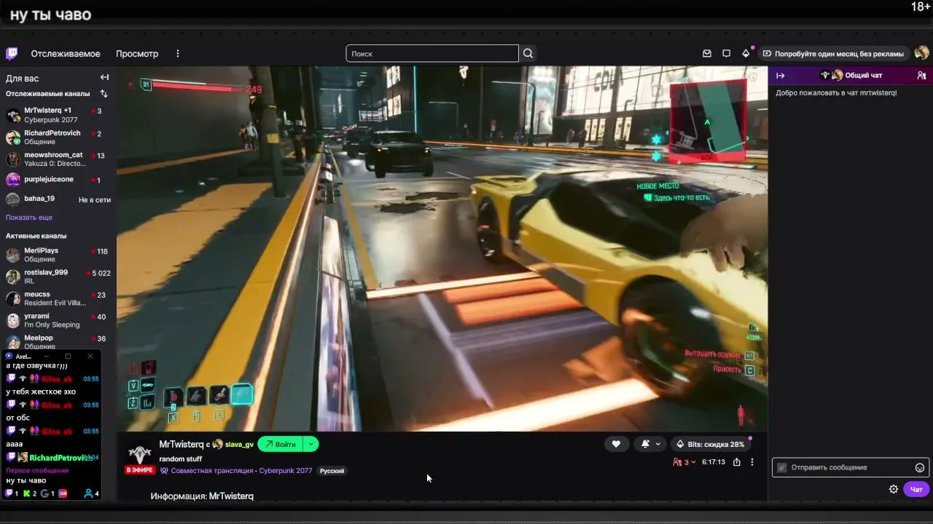Click the Русский language tag
Image resolution: width=933 pixels, height=524 pixels.
click(332, 471)
